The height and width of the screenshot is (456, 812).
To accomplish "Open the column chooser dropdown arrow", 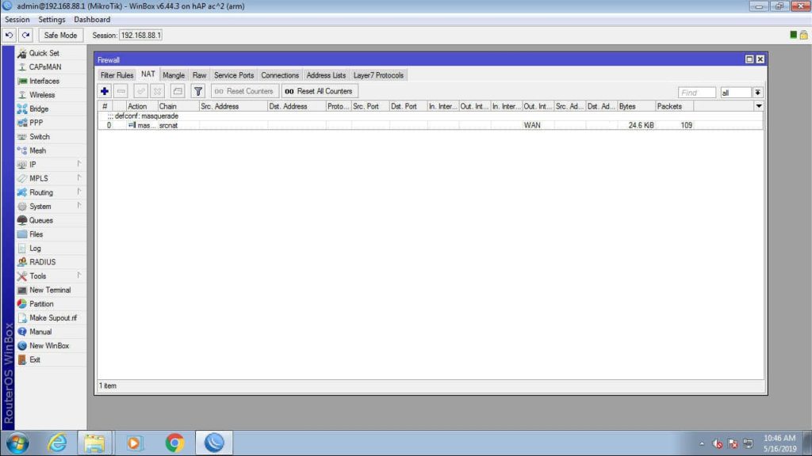I will coord(759,106).
